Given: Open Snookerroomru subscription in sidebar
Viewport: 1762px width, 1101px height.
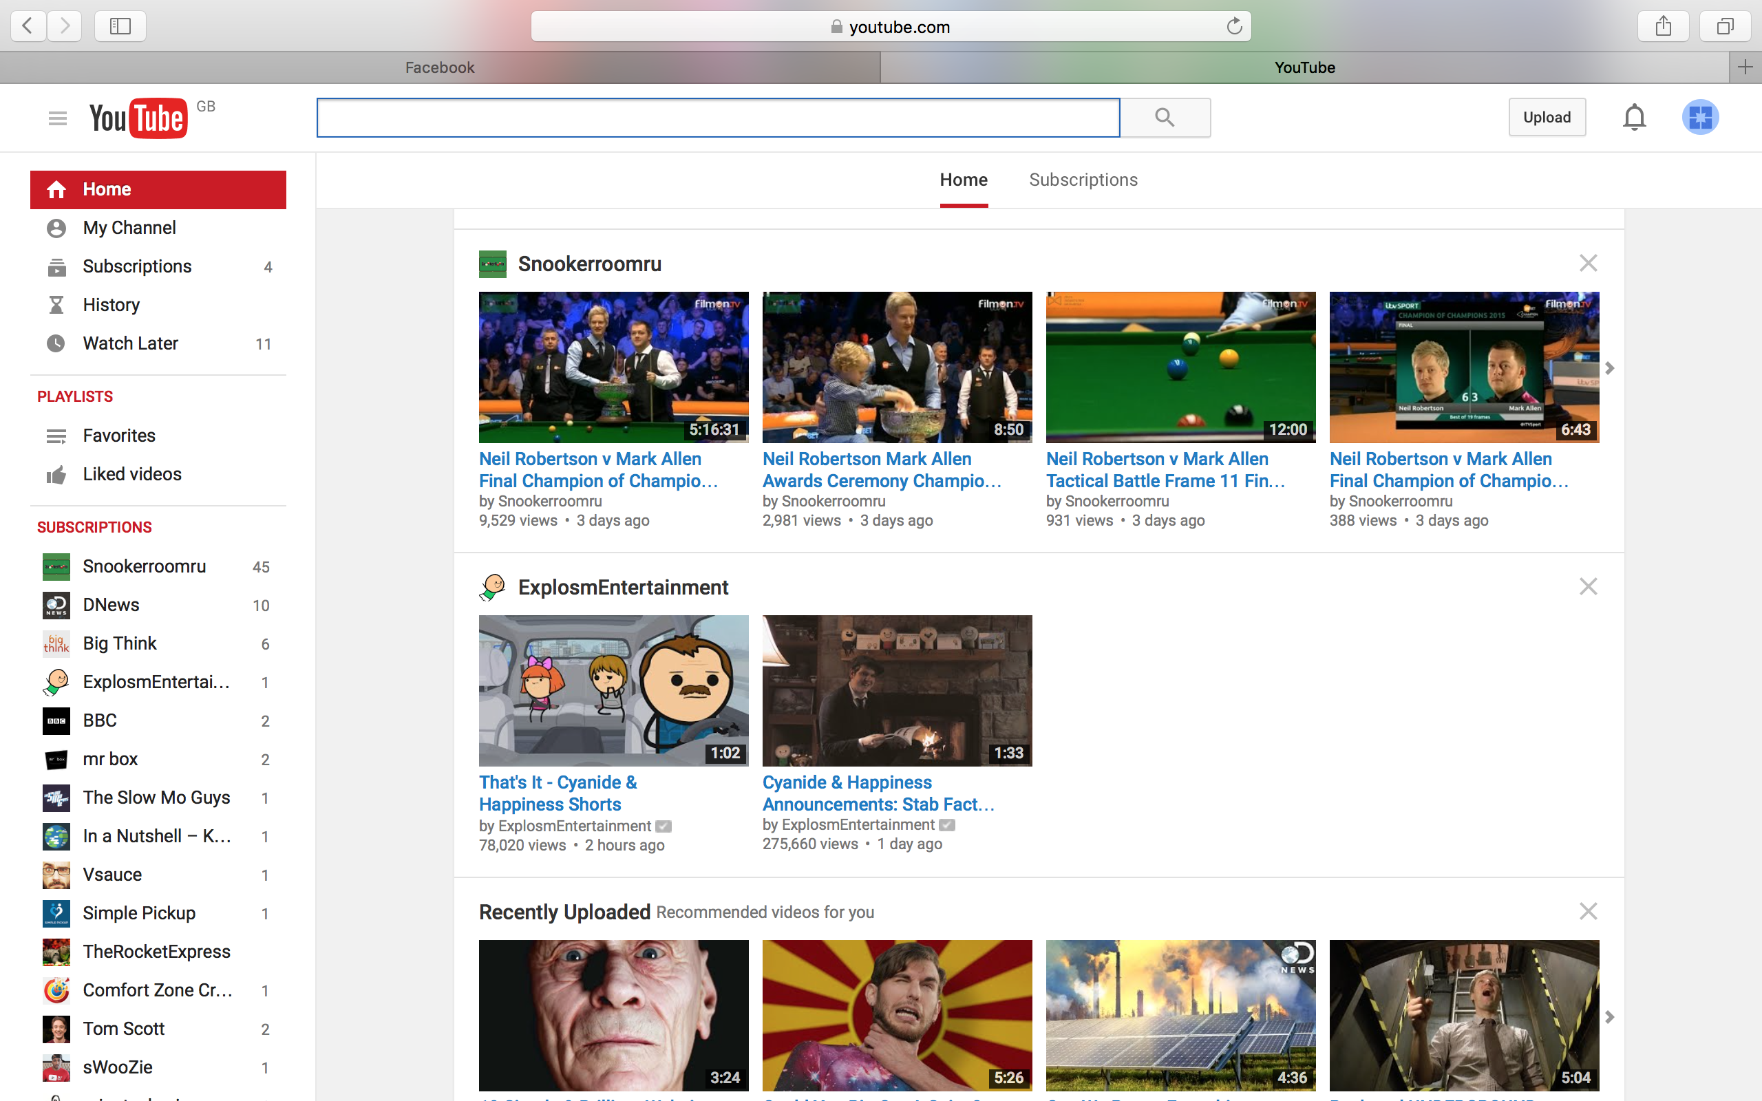Looking at the screenshot, I should 158,566.
